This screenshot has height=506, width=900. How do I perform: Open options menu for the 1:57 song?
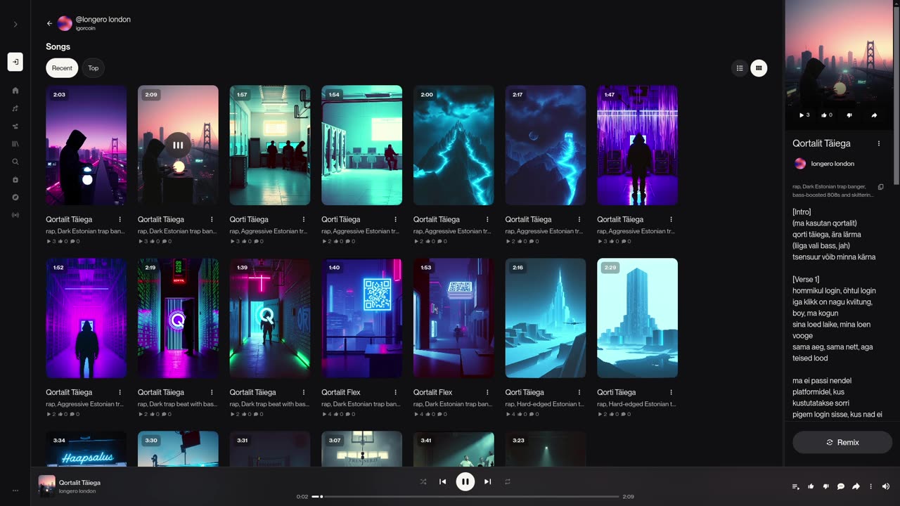(x=304, y=219)
